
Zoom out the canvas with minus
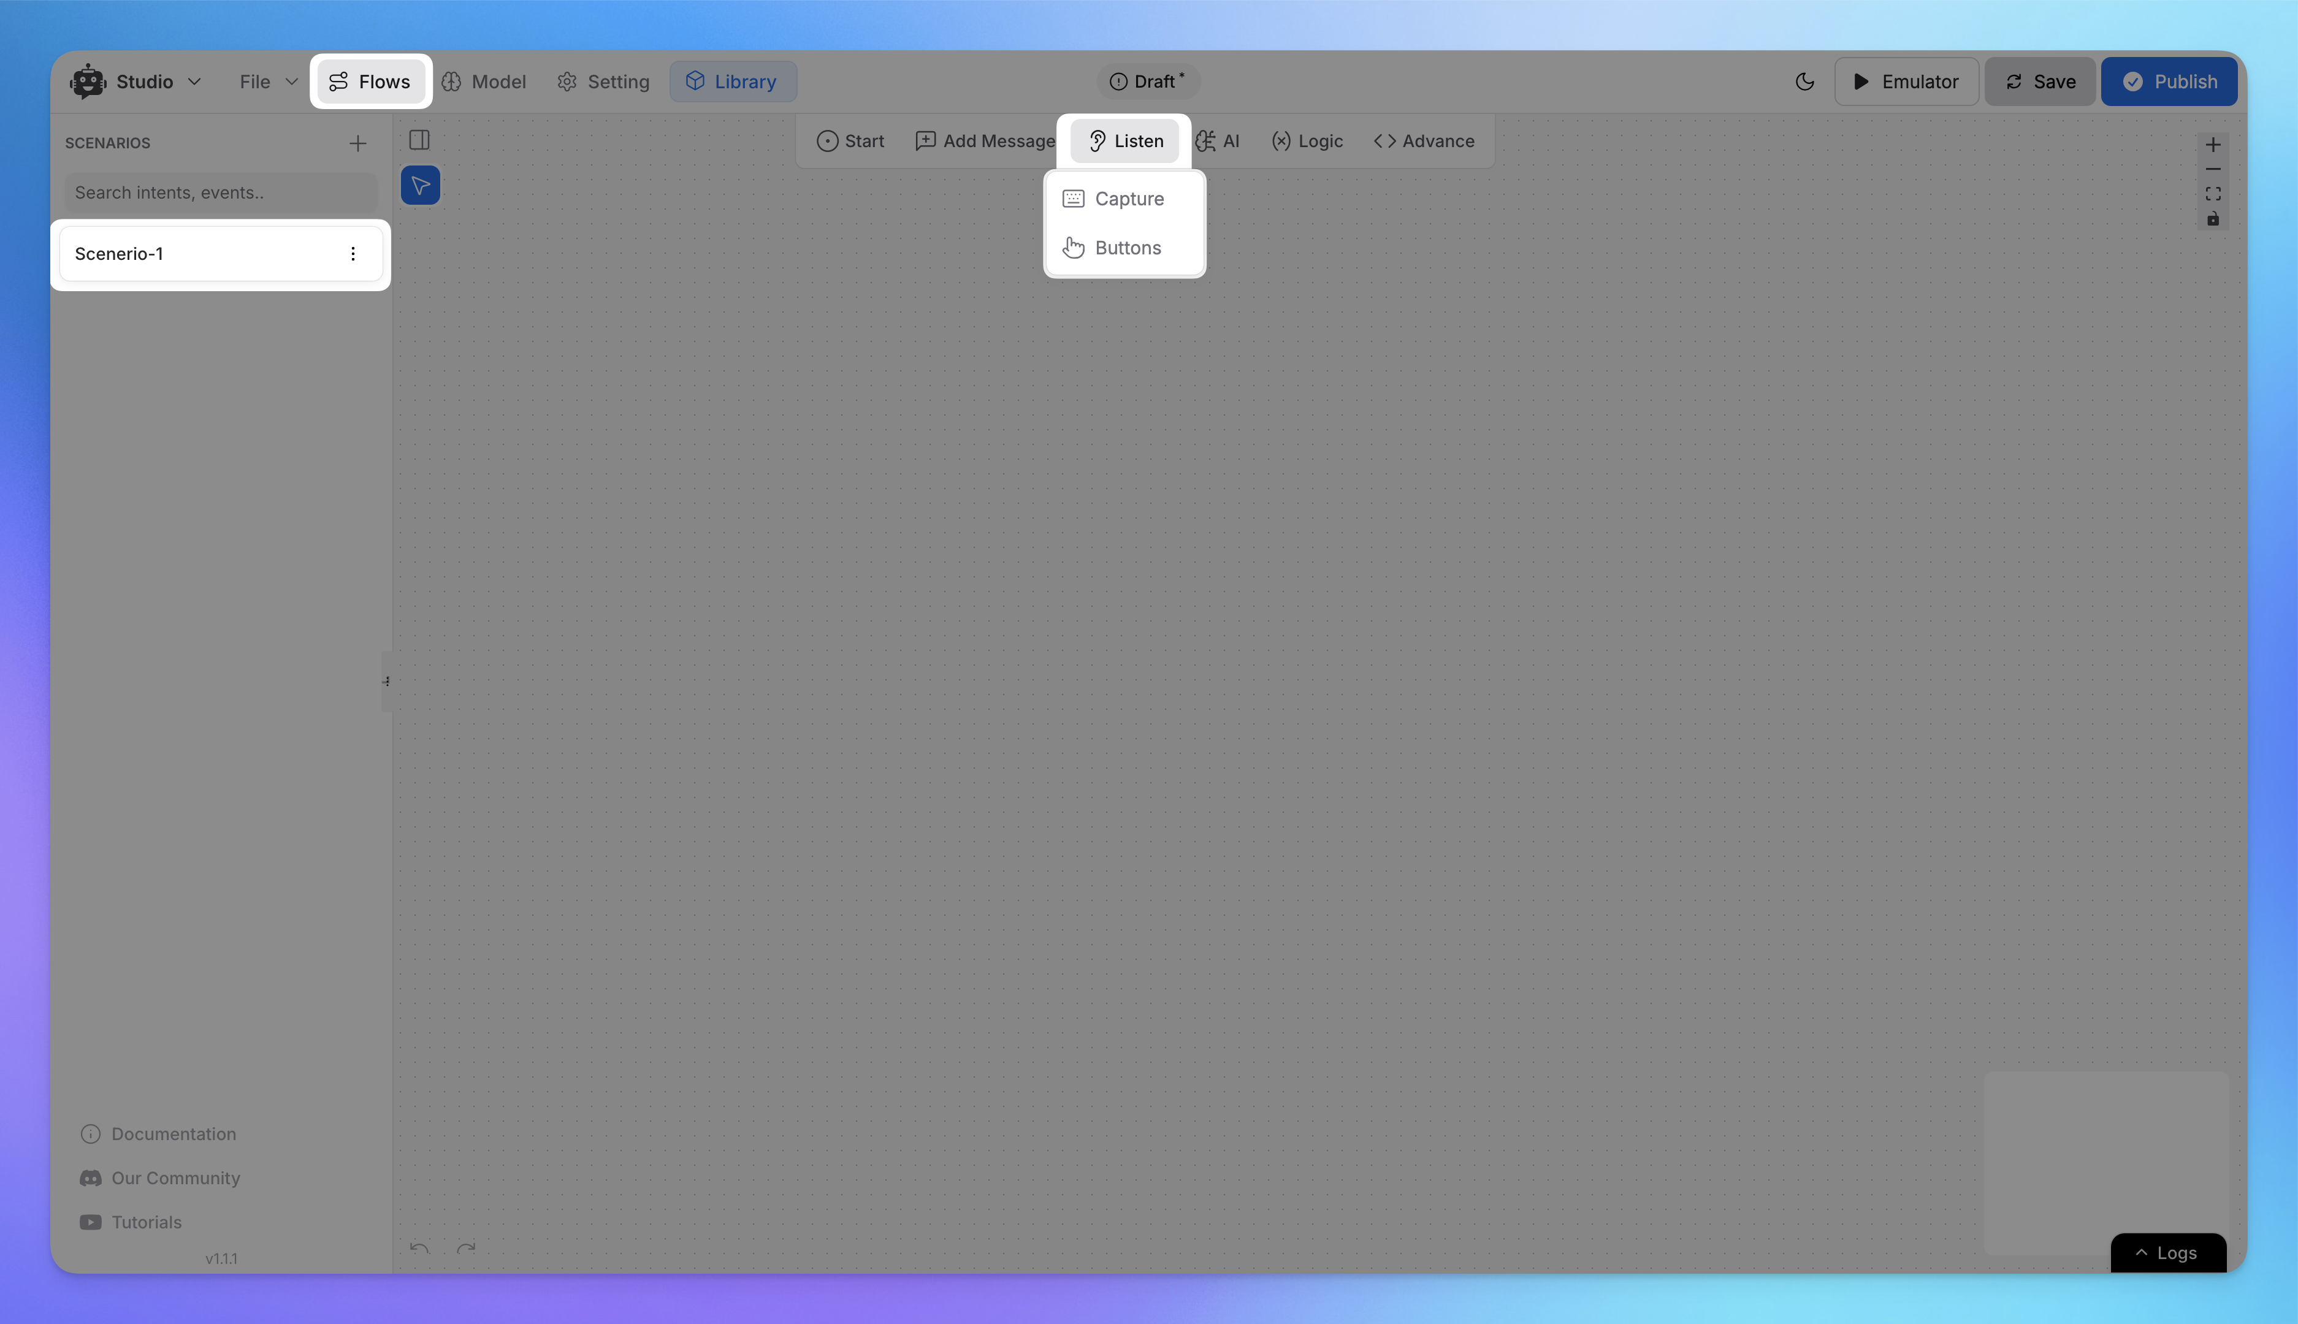coord(2213,169)
